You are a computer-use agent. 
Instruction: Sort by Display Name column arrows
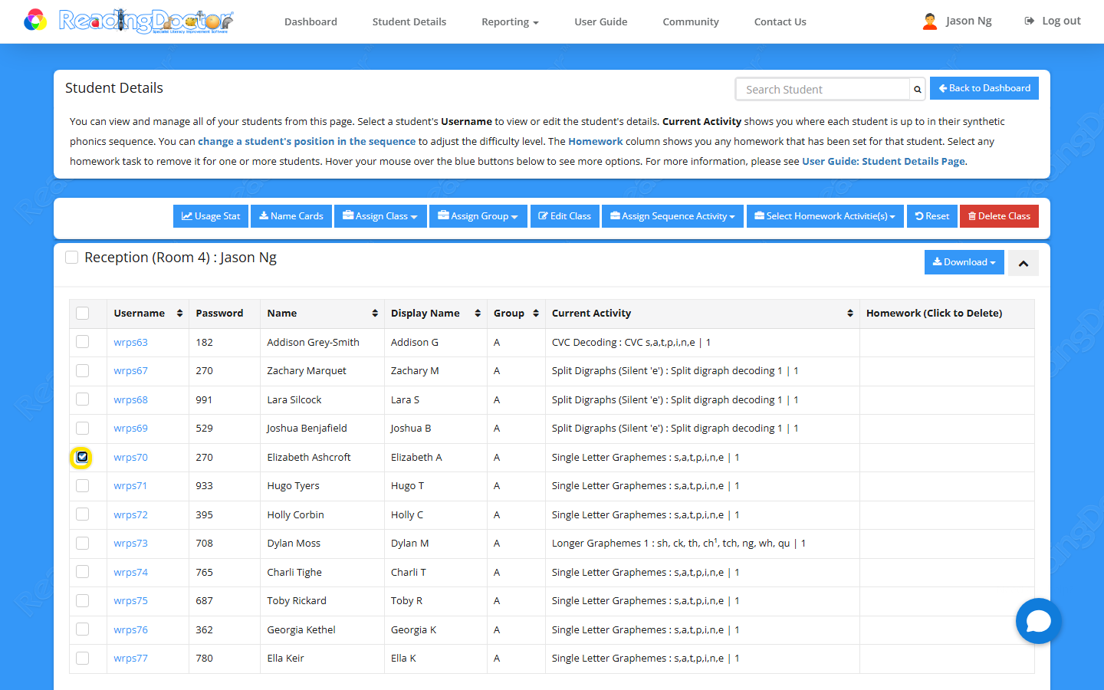point(478,313)
